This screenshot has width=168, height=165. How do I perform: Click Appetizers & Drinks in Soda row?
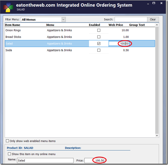click(59, 50)
